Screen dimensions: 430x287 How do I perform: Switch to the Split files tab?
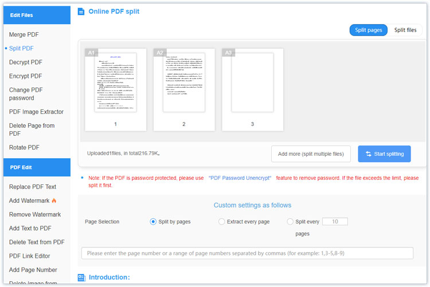pos(405,30)
